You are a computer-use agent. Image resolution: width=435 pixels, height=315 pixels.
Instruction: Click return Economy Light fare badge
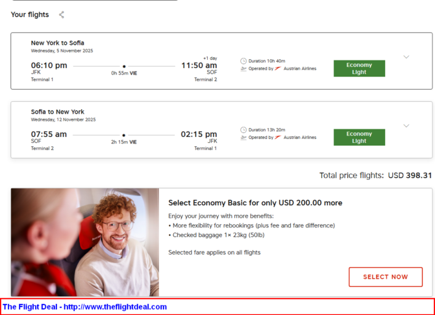359,137
